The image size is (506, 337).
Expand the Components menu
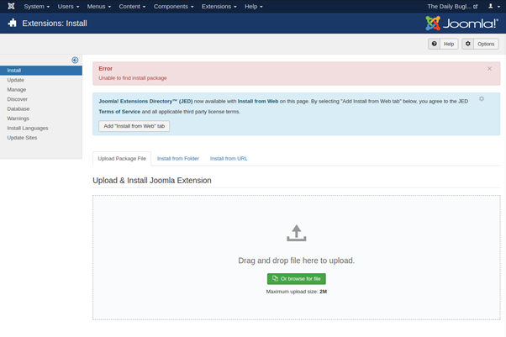[x=173, y=7]
